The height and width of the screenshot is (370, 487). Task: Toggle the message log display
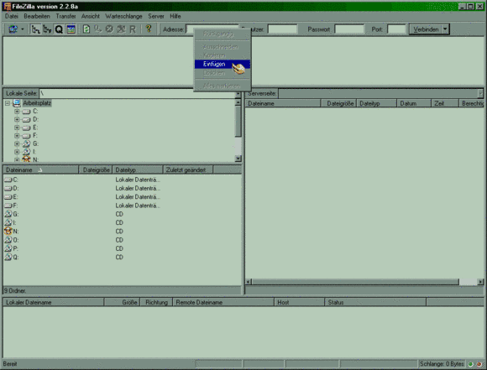71,29
